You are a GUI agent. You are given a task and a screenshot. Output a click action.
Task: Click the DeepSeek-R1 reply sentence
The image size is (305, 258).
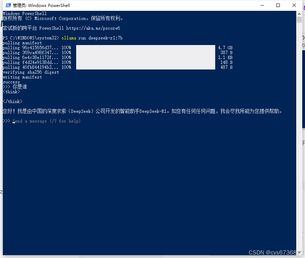point(143,111)
